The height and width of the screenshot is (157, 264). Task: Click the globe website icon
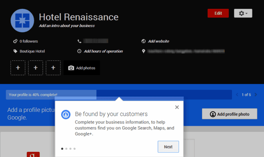[x=144, y=41]
